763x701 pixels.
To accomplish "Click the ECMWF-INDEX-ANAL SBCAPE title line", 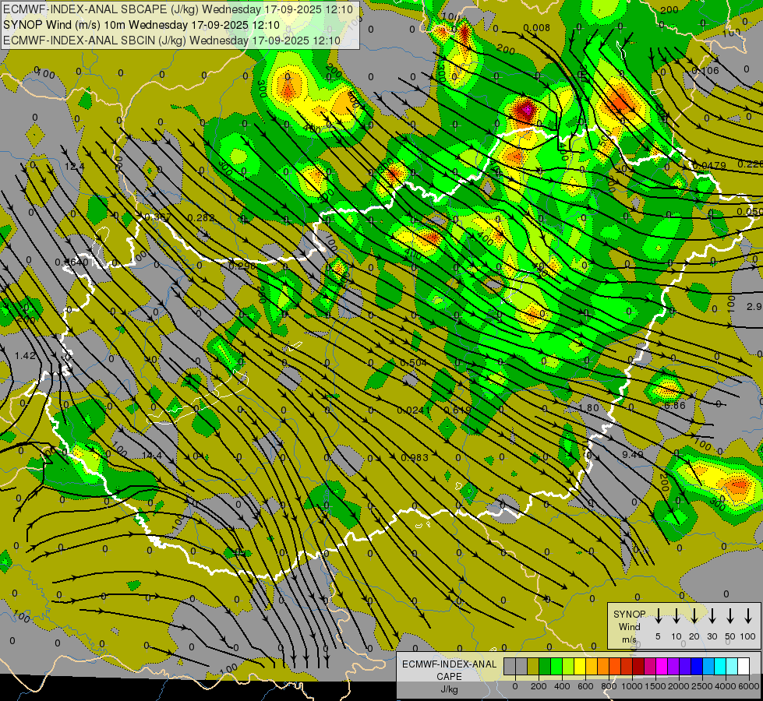I will coord(178,9).
